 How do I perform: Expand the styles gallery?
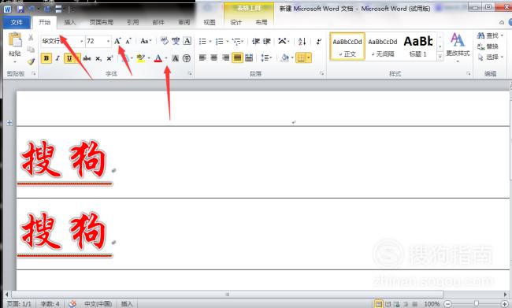tap(440, 57)
